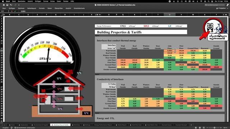Click the Select All corner triangle
Viewport: 230px width, 129px height.
coord(1,15)
